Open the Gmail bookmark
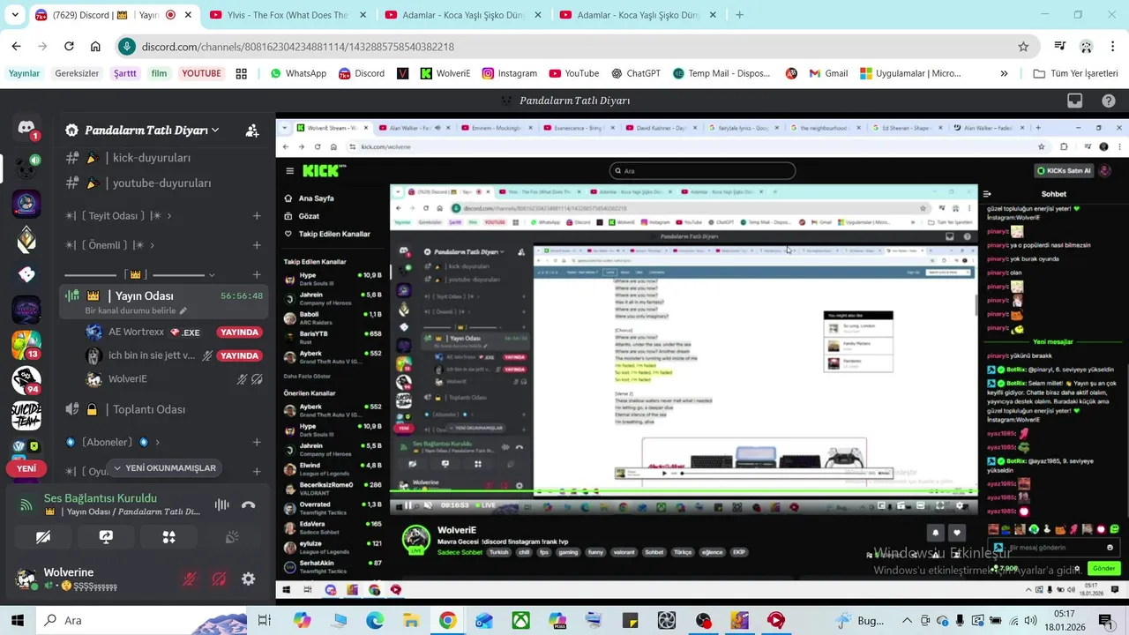The height and width of the screenshot is (635, 1129). point(827,73)
